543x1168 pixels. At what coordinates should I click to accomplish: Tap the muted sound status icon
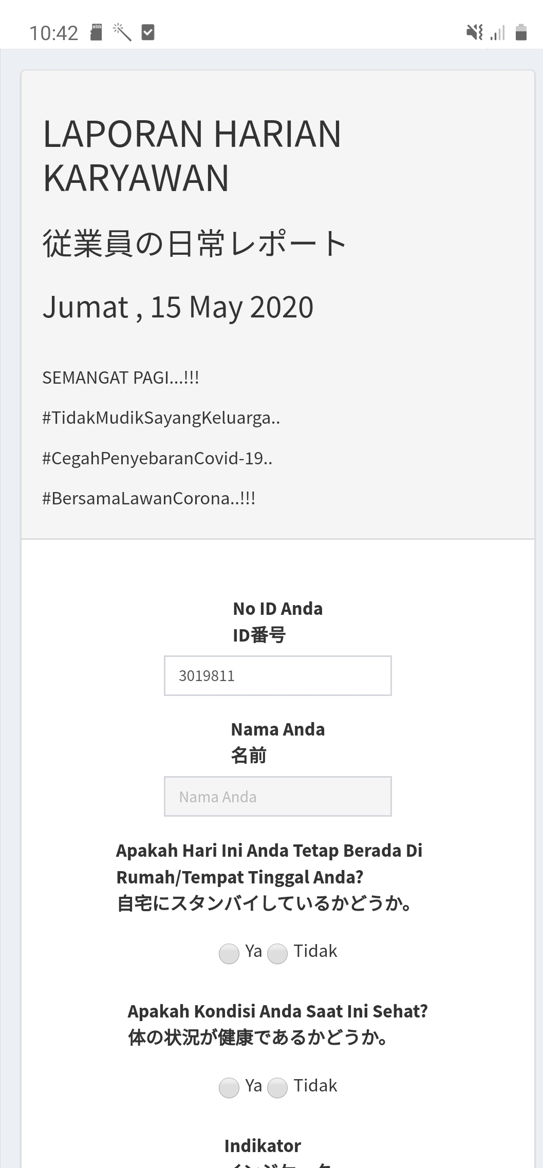click(x=474, y=32)
